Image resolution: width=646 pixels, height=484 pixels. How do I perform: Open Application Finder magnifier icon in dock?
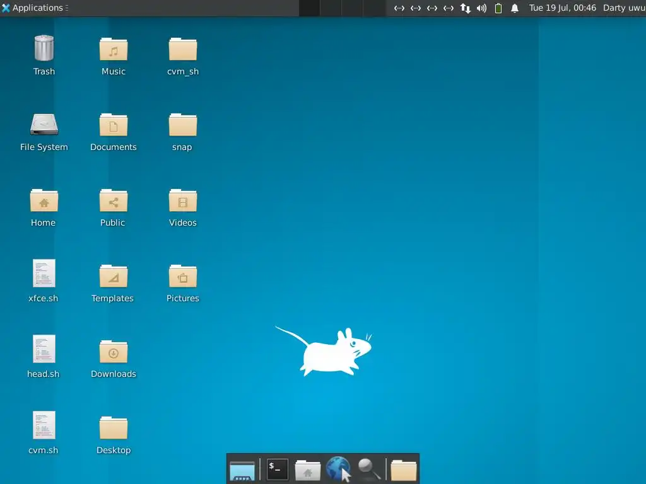(x=368, y=470)
